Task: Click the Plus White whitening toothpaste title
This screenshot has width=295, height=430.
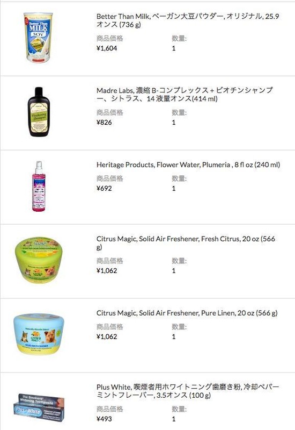Action: tap(187, 391)
